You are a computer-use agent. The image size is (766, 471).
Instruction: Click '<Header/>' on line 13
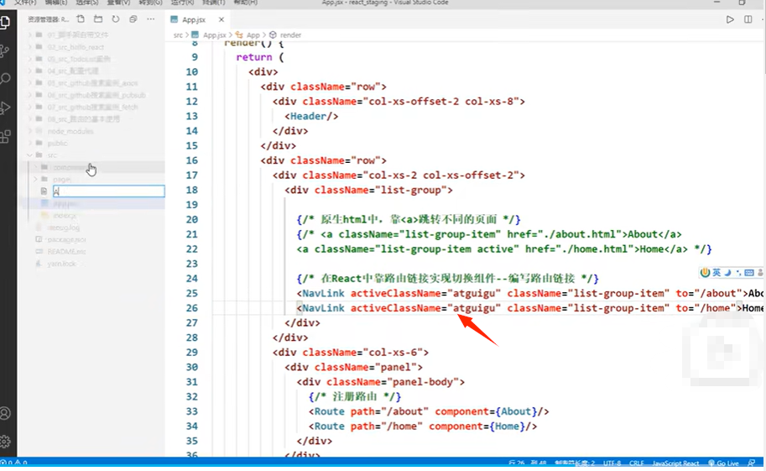pyautogui.click(x=311, y=117)
